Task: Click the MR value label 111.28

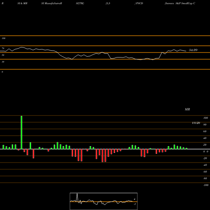Action: pos(196,123)
